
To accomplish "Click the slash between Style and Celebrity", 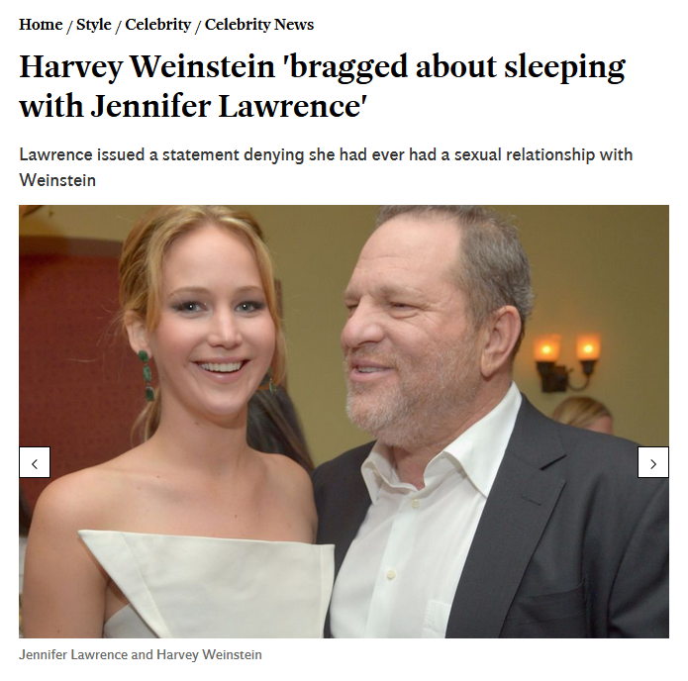I will pyautogui.click(x=118, y=26).
